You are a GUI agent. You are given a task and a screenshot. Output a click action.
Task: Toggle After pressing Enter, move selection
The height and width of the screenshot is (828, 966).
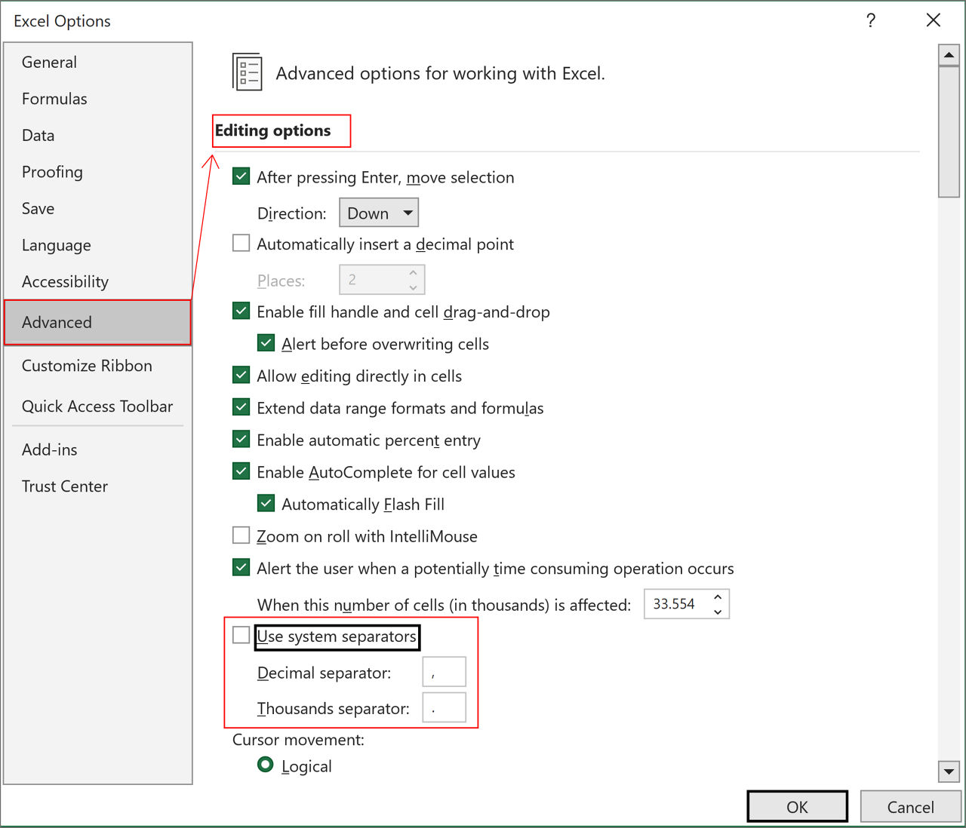pos(241,176)
